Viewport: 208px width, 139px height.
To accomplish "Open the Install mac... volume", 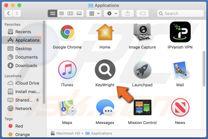I will [x=22, y=92].
